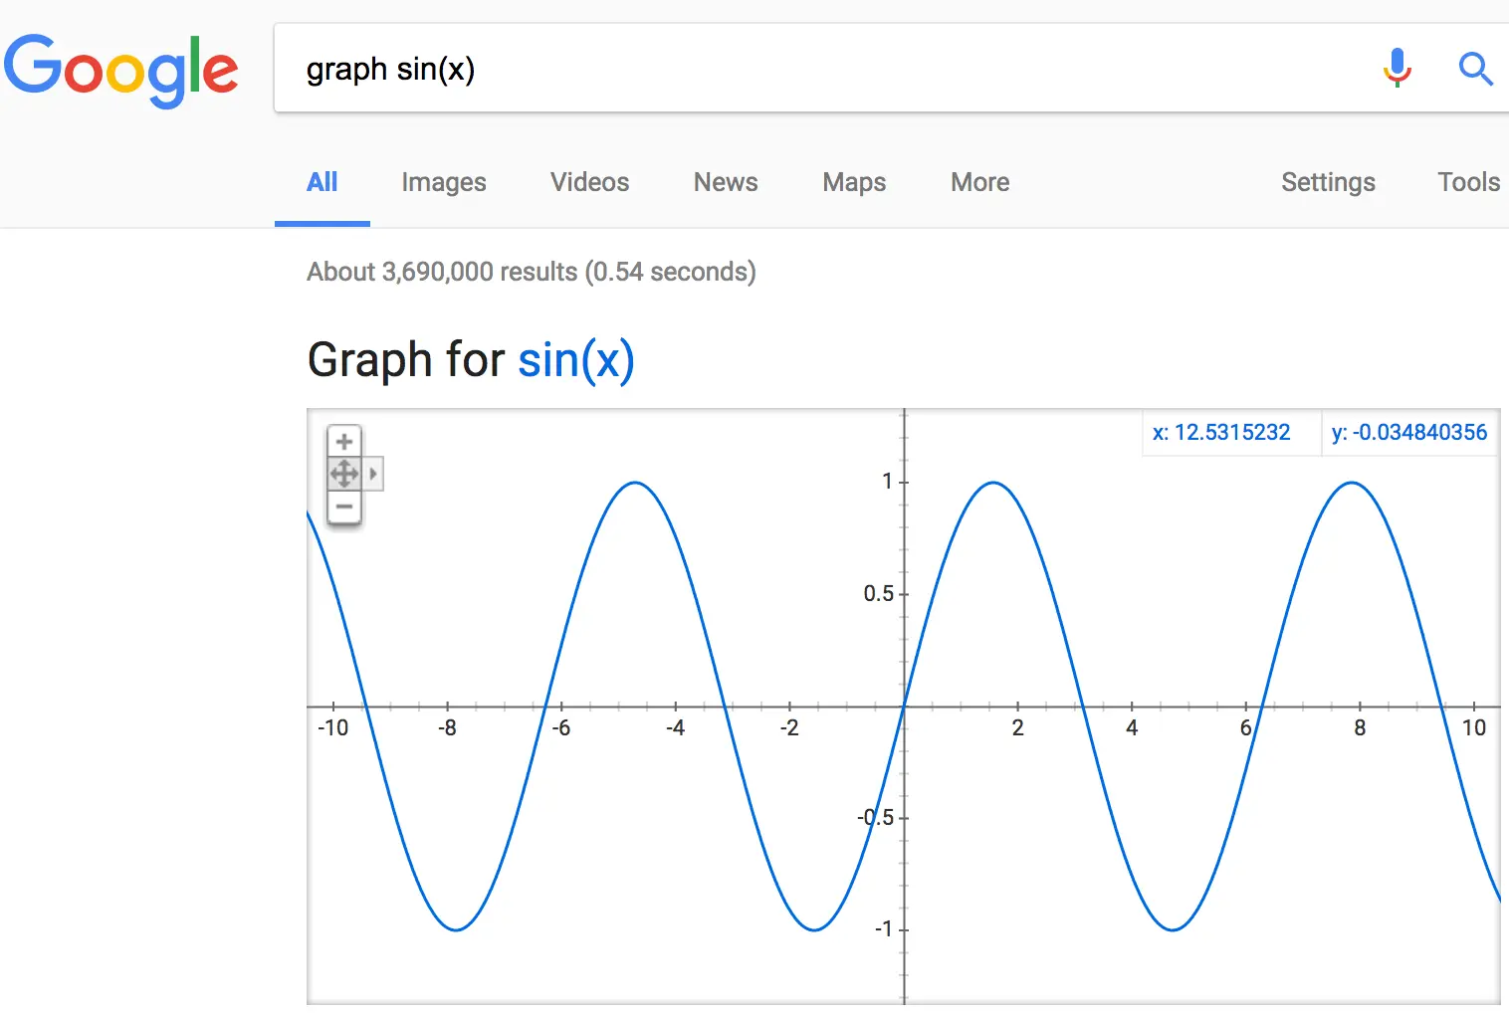The height and width of the screenshot is (1013, 1509).
Task: Select the pan/move graph tool
Action: click(344, 474)
